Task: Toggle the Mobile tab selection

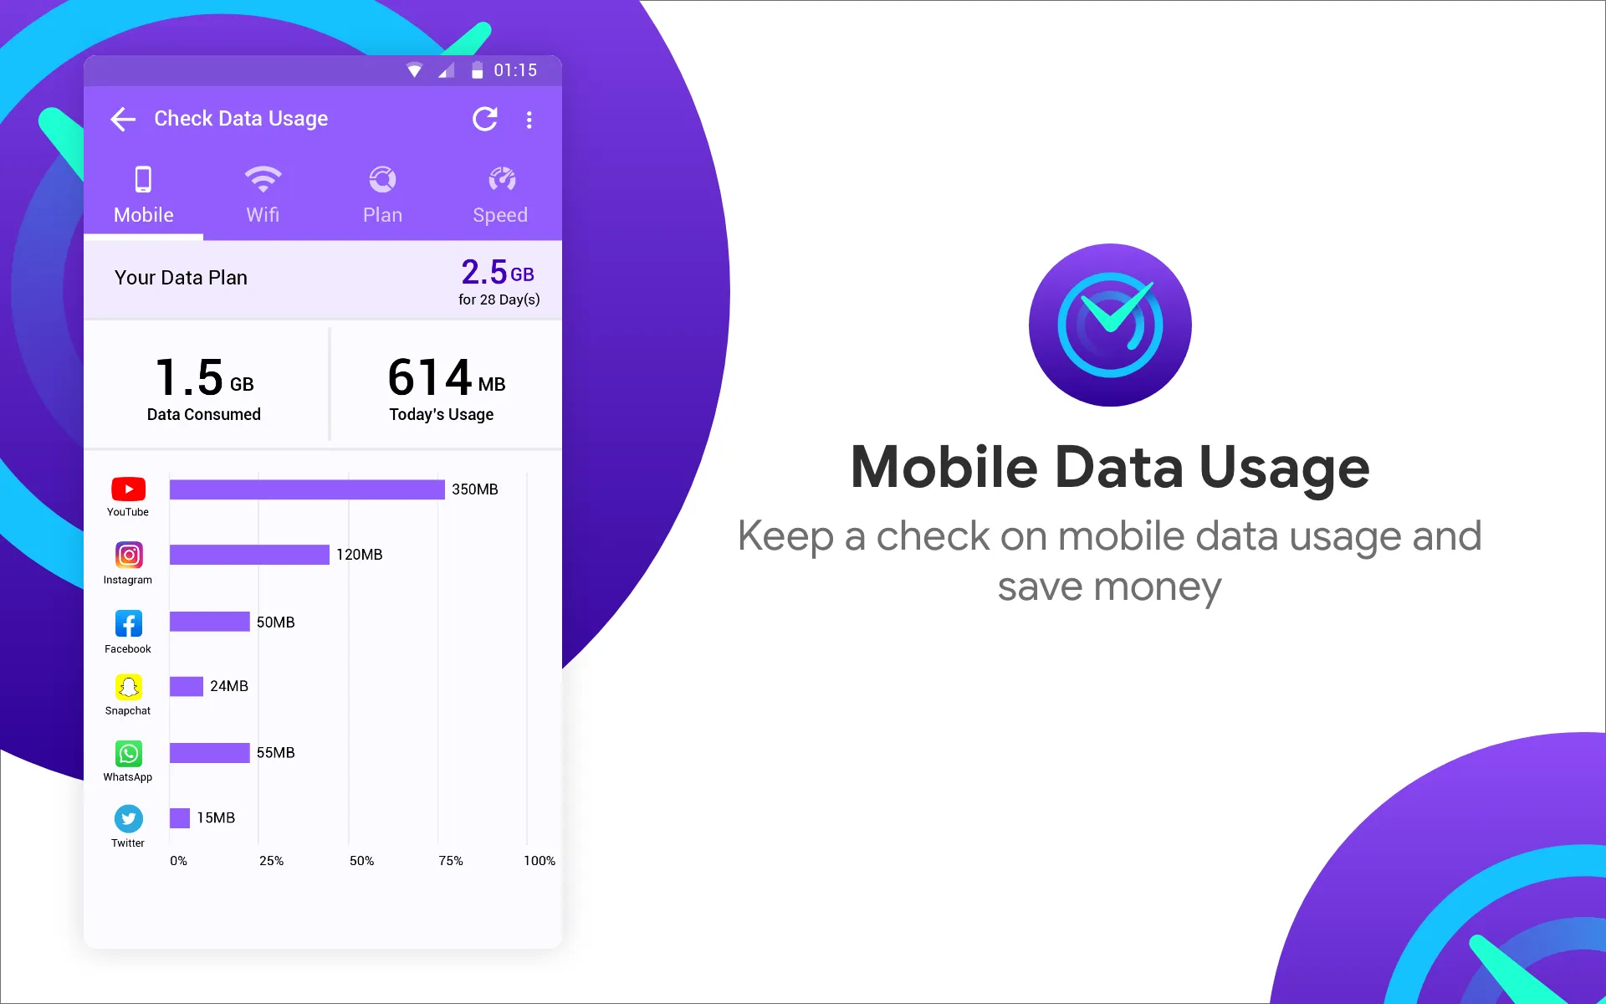Action: point(142,194)
